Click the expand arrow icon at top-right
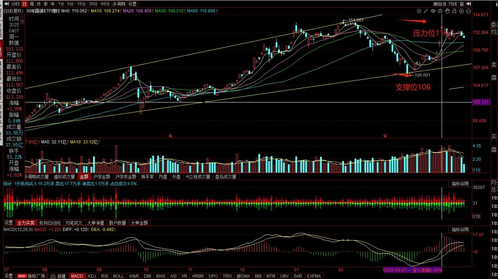Viewport: 498px width, 279px height. [x=468, y=4]
